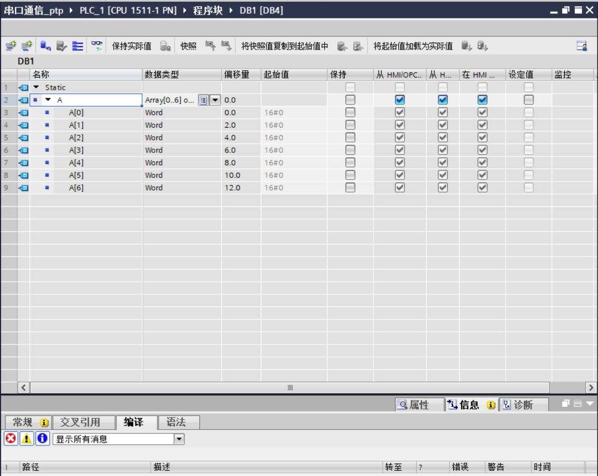This screenshot has height=476, width=598.
Task: Click the horizontal scrollbar below the table
Action: [288, 387]
